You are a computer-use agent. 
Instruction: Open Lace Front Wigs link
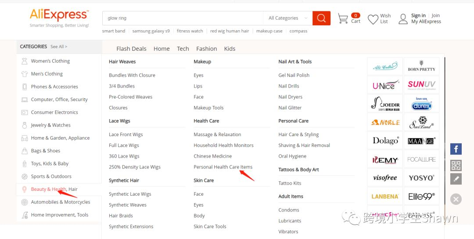pos(126,135)
